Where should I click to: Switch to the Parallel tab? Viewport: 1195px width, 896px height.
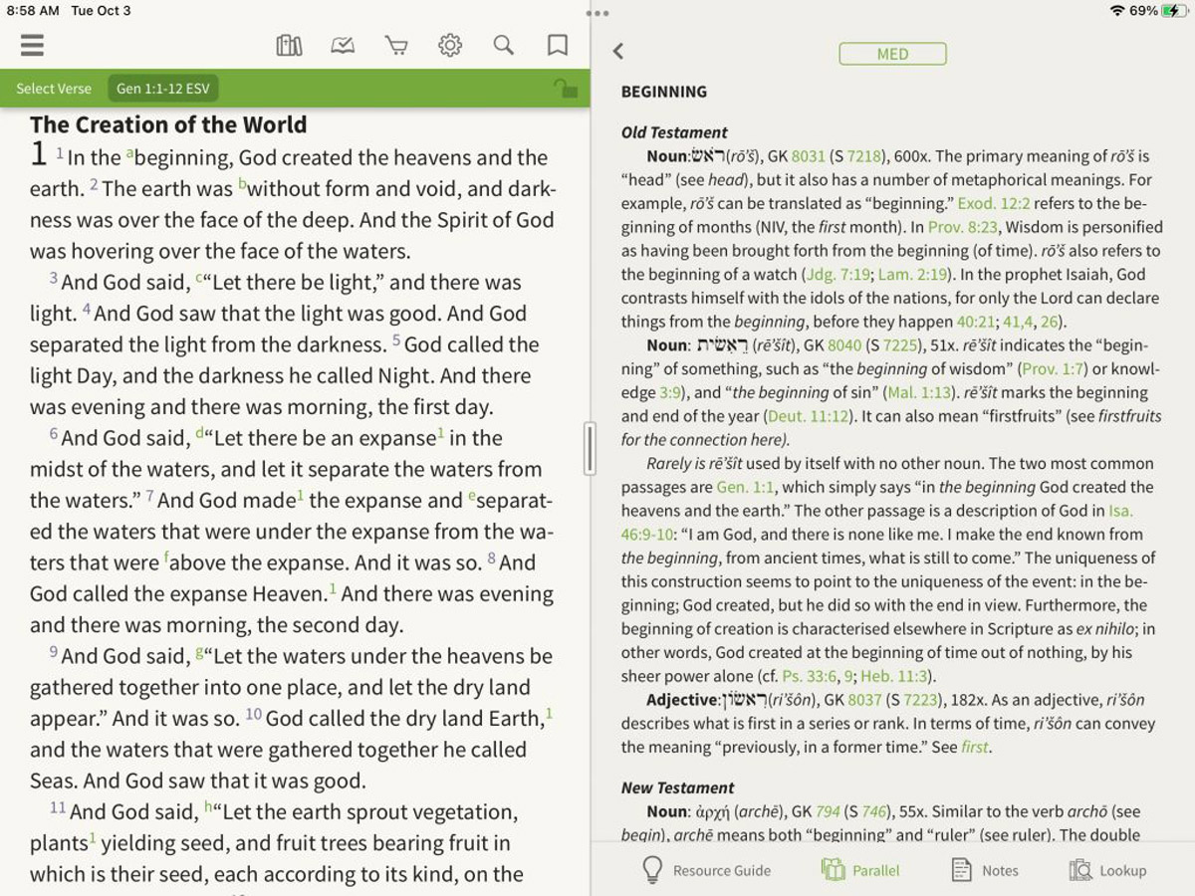coord(861,870)
